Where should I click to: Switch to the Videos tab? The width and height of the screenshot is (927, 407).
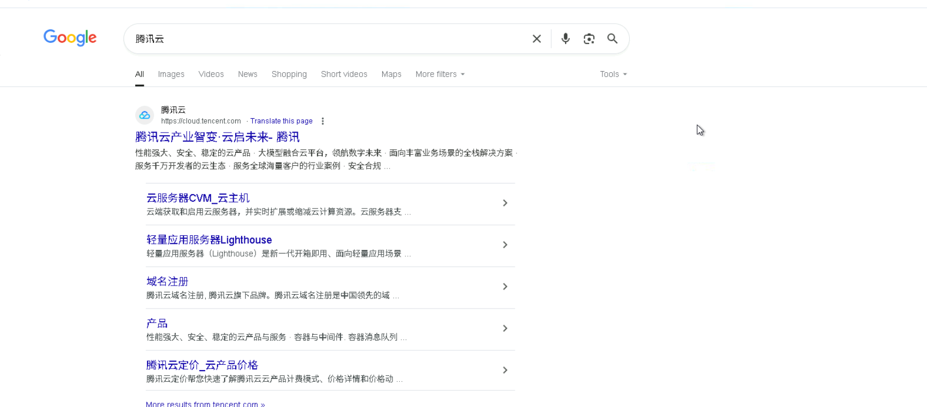click(211, 74)
